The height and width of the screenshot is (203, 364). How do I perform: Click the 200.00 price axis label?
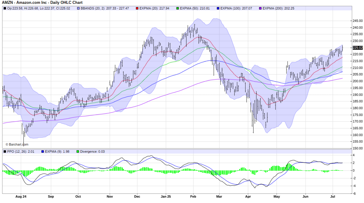[x=358, y=81]
